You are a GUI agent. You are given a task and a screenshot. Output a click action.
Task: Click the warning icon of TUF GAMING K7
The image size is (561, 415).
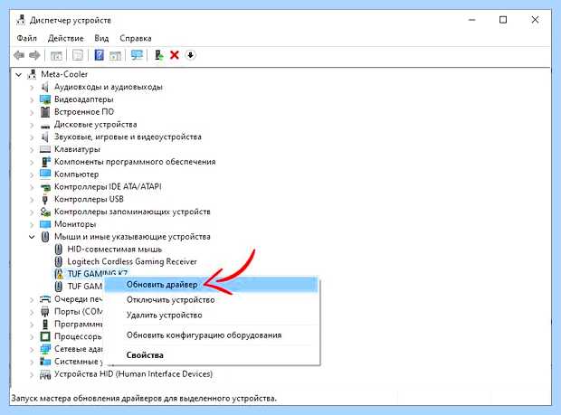click(59, 274)
